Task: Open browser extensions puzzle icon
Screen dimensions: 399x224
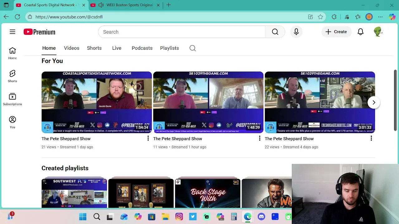Action: coord(334,17)
